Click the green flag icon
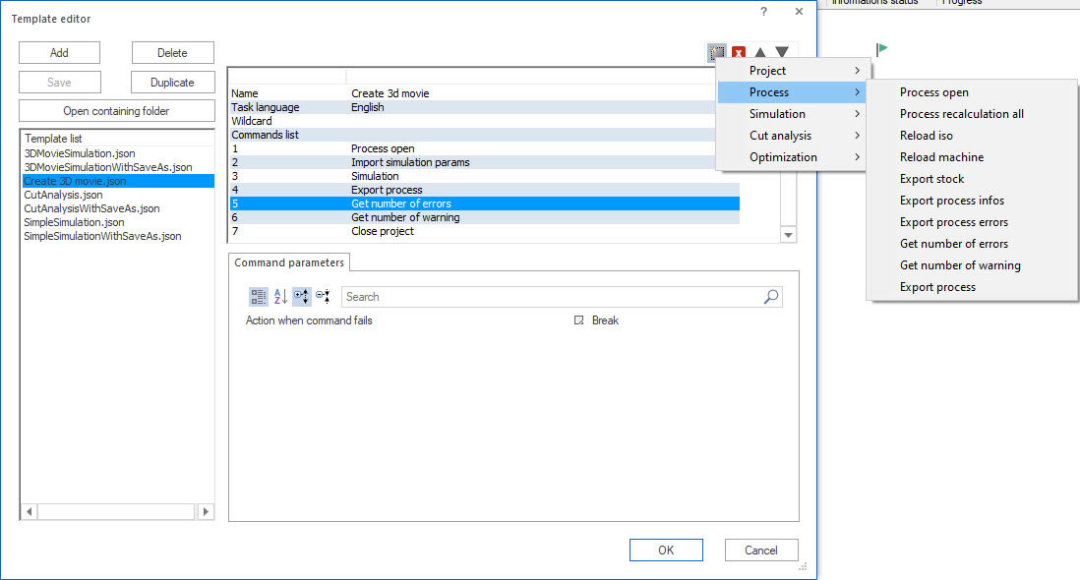The height and width of the screenshot is (580, 1080). coord(882,48)
